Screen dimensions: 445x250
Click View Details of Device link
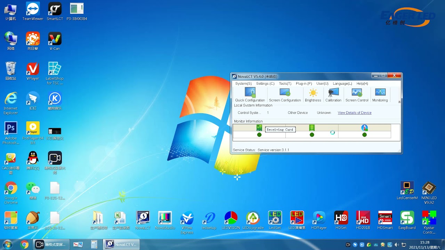pos(355,113)
